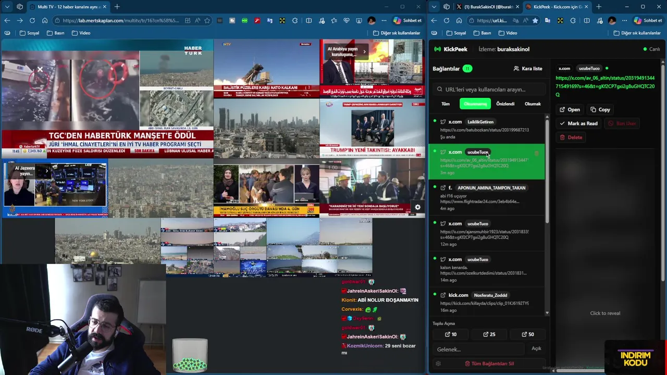Click the Gelenek custom count field
The image size is (667, 375).
pyautogui.click(x=478, y=349)
